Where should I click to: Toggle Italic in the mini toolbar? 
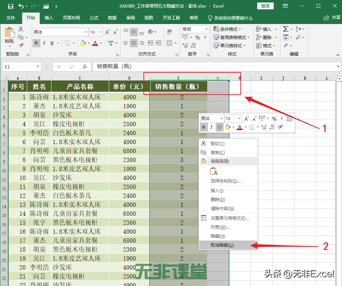coord(211,127)
